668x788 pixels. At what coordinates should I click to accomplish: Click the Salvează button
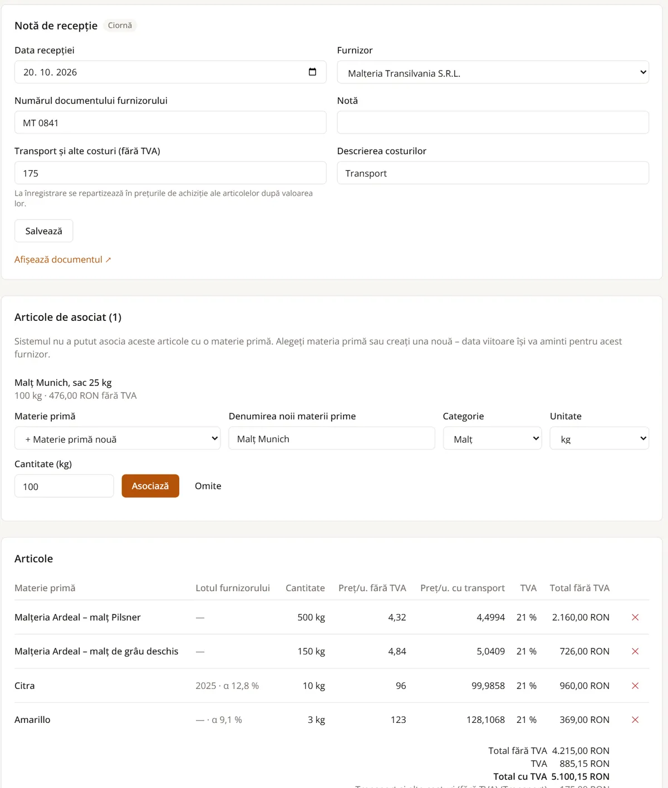[x=43, y=231]
